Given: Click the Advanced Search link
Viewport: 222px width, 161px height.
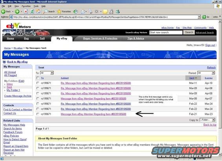Looking at the screenshot, I should click(x=205, y=32).
